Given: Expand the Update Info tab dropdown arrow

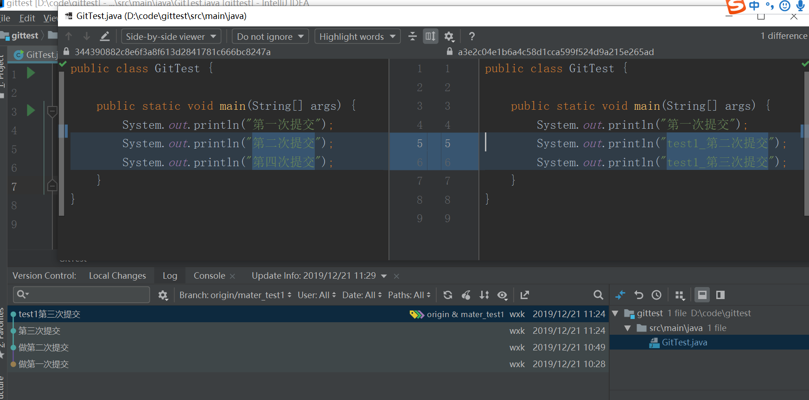Looking at the screenshot, I should point(384,276).
